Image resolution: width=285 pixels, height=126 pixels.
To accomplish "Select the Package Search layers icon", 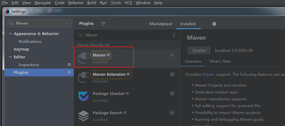I will (84, 116).
